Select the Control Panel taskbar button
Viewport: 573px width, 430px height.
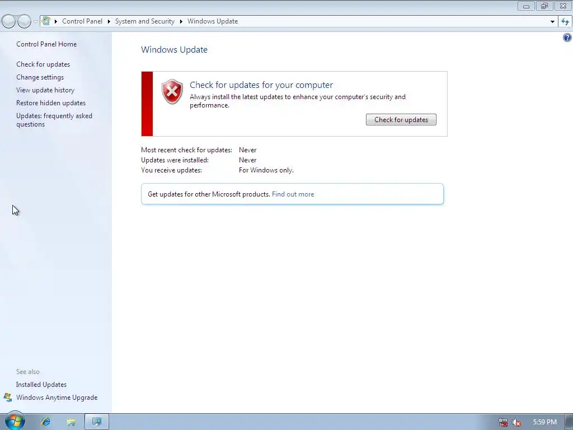(x=96, y=422)
